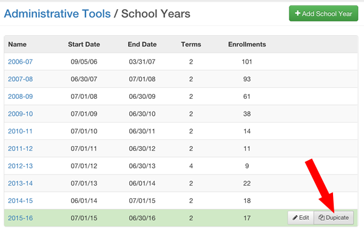Select the 2008-09 school year link
Viewport: 364px width, 231px height.
[x=21, y=96]
